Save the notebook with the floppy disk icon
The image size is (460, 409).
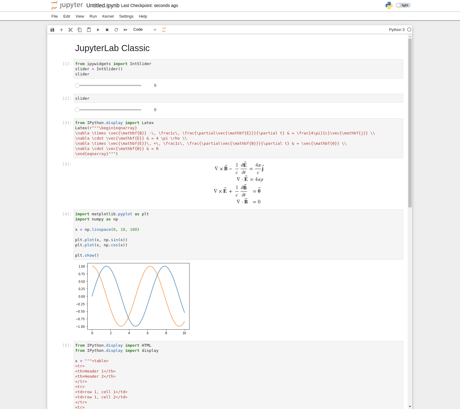[x=52, y=30]
